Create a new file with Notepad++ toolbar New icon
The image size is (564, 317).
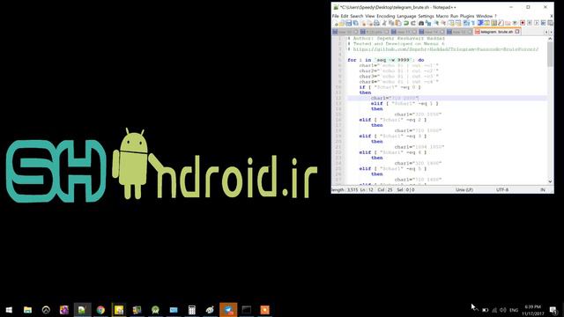[x=335, y=23]
